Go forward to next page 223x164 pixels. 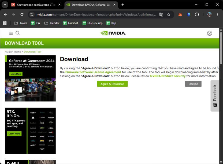tap(13, 14)
